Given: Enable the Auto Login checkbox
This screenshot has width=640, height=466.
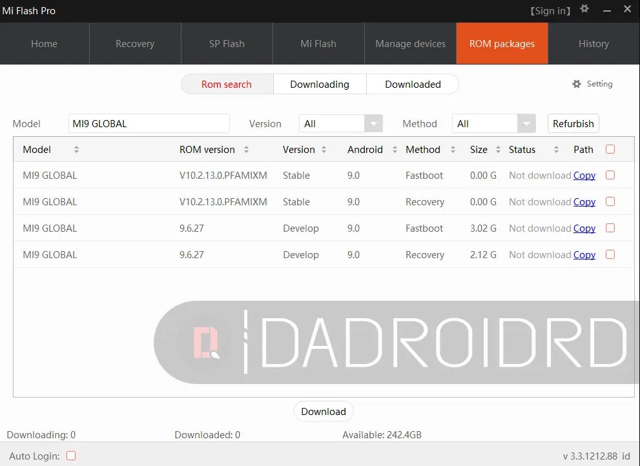Looking at the screenshot, I should pyautogui.click(x=71, y=455).
